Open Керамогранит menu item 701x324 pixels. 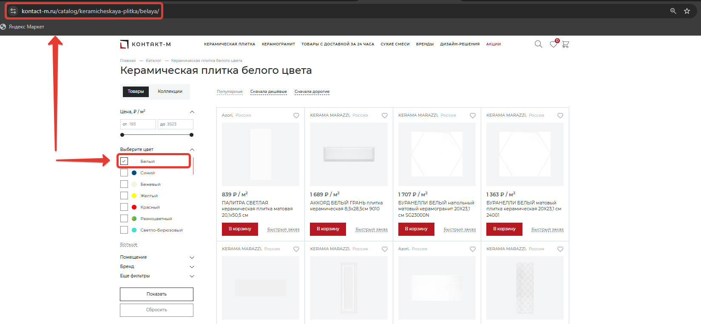coord(278,44)
